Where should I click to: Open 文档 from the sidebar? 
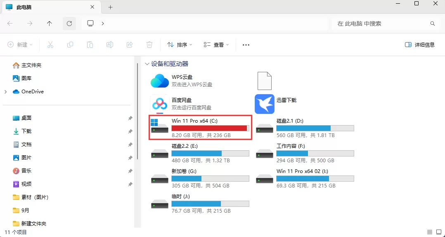point(22,145)
